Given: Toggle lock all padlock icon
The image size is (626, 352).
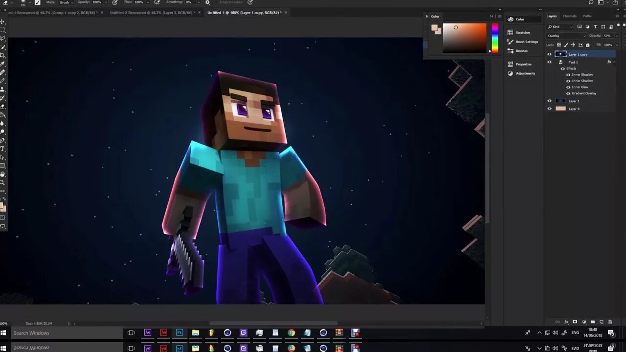Looking at the screenshot, I should pyautogui.click(x=588, y=45).
